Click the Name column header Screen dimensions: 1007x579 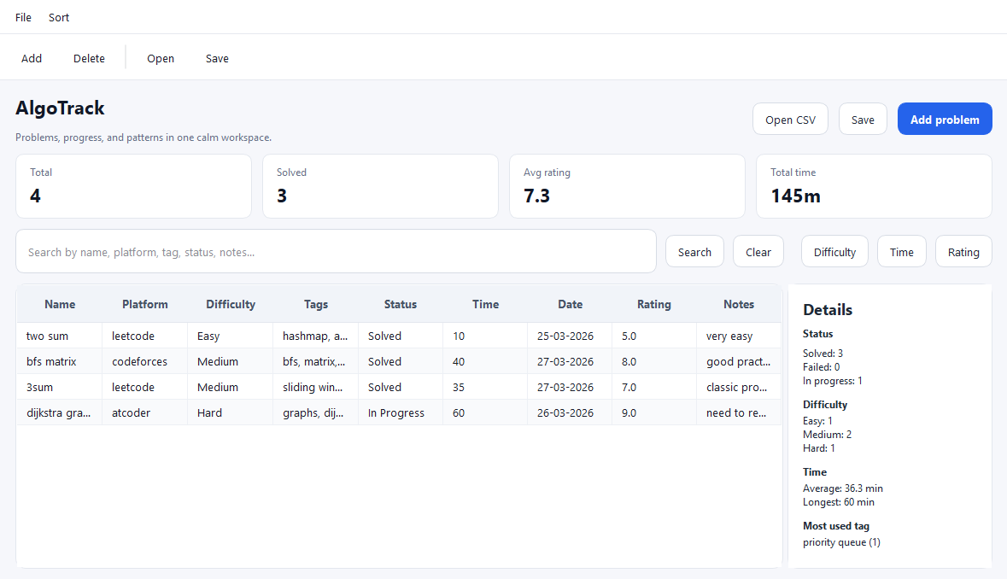60,304
